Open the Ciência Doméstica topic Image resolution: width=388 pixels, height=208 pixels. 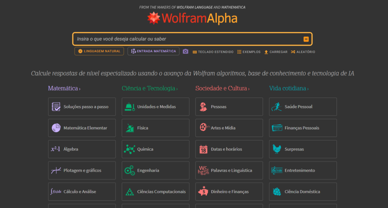pos(303,192)
